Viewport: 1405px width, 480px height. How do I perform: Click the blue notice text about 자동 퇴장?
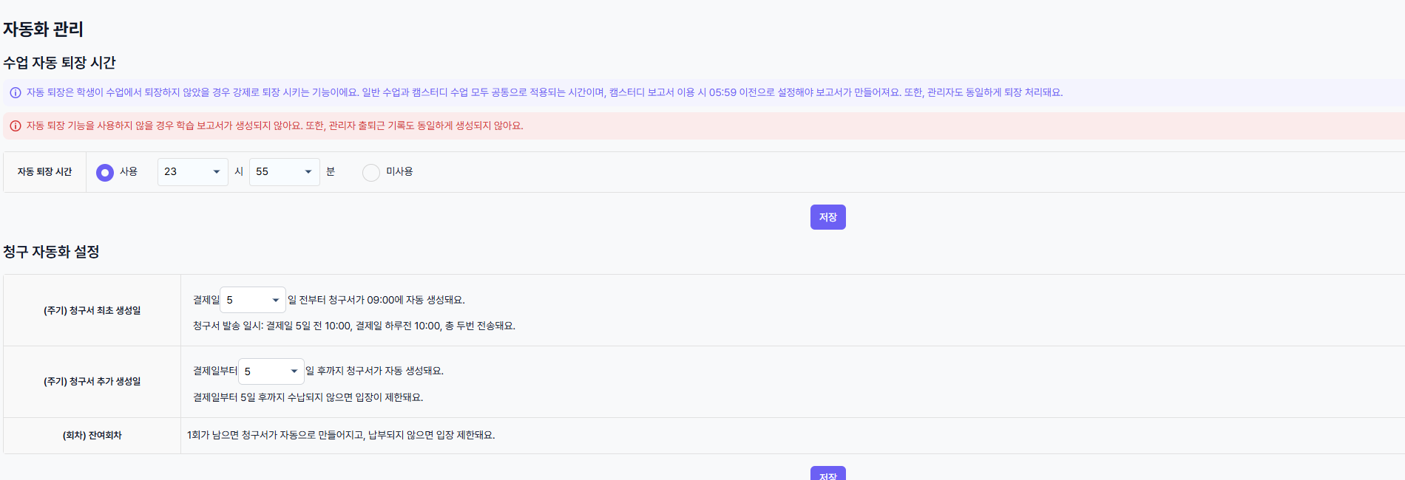[x=544, y=92]
